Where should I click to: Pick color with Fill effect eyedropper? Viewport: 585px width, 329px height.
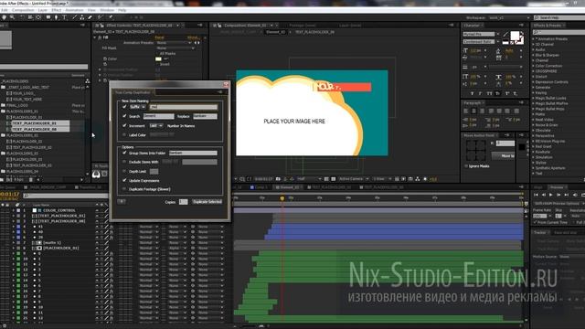coord(165,58)
